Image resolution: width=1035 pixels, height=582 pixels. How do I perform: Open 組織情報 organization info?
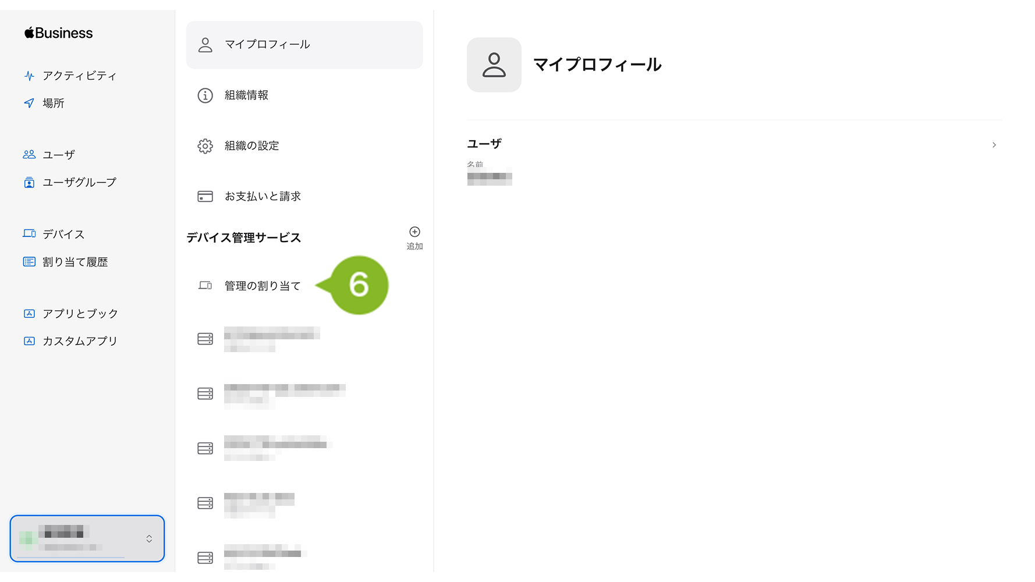304,95
